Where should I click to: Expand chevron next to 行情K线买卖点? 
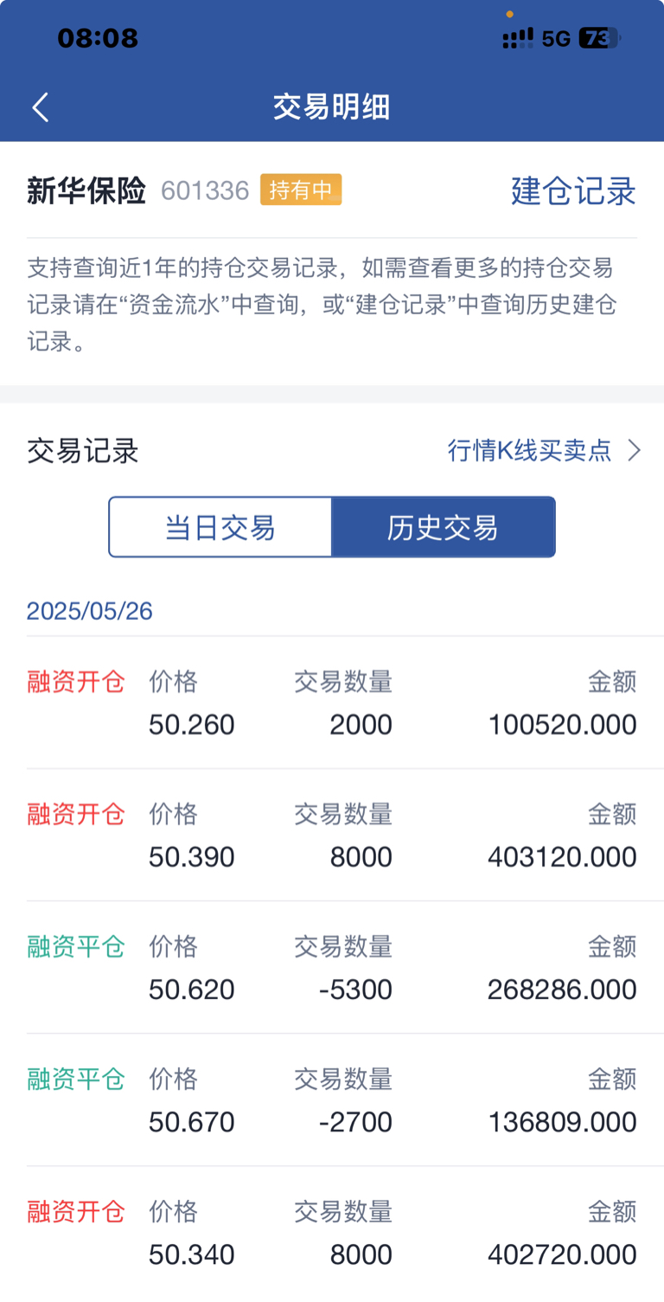coord(634,450)
